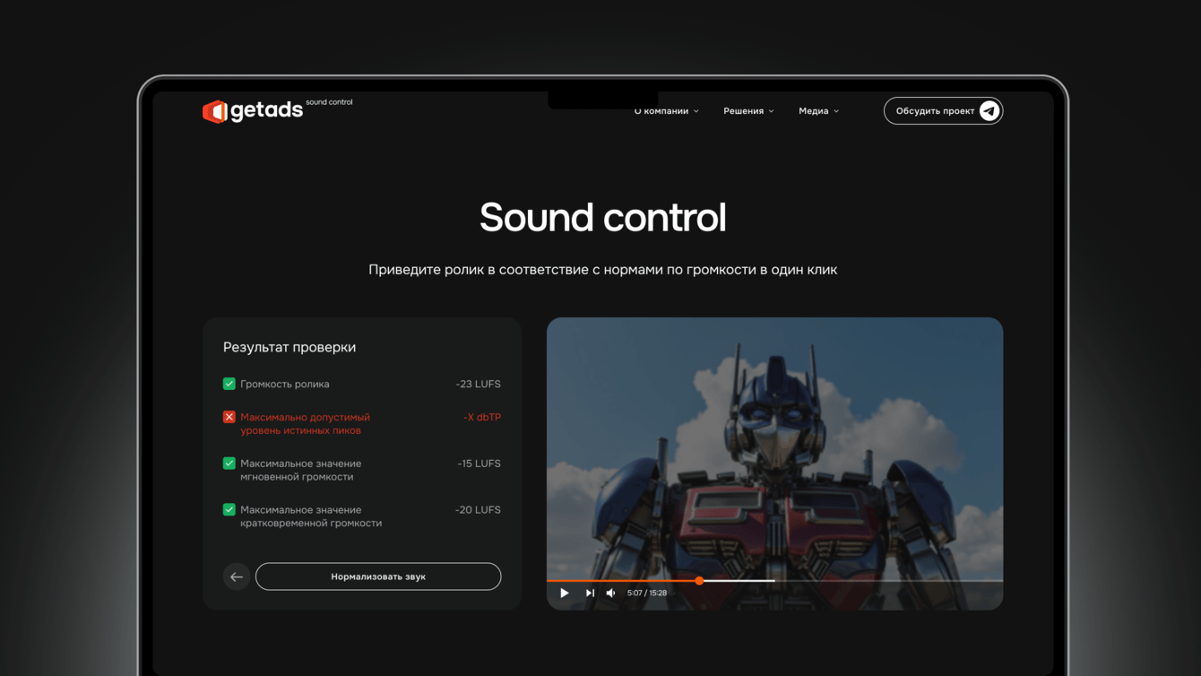This screenshot has height=676, width=1201.
Task: Mute the video sound
Action: tap(611, 593)
